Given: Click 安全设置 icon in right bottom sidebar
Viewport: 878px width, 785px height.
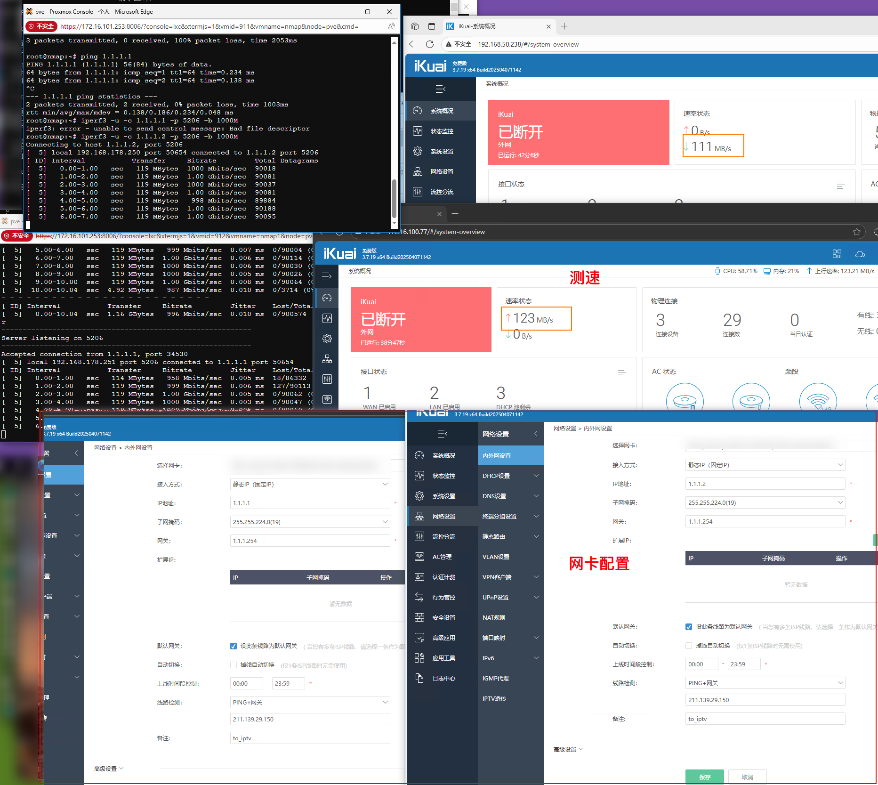Looking at the screenshot, I should click(x=419, y=617).
